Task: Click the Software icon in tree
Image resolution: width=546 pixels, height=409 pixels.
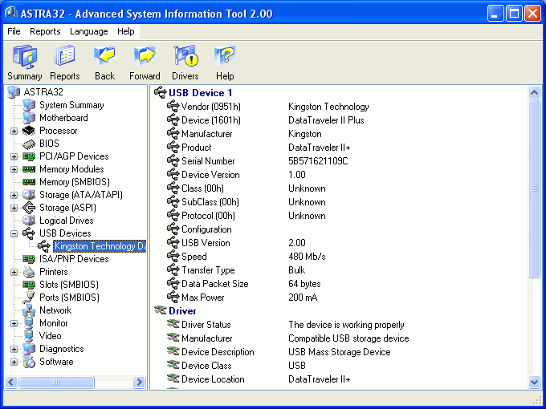Action: click(x=29, y=362)
